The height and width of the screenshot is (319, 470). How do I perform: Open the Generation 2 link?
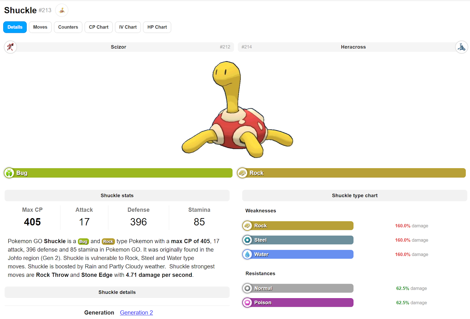(x=136, y=313)
